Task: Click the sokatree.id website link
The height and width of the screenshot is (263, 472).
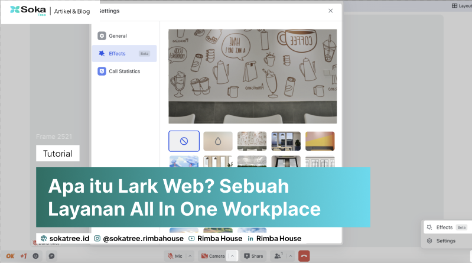Action: tap(65, 239)
